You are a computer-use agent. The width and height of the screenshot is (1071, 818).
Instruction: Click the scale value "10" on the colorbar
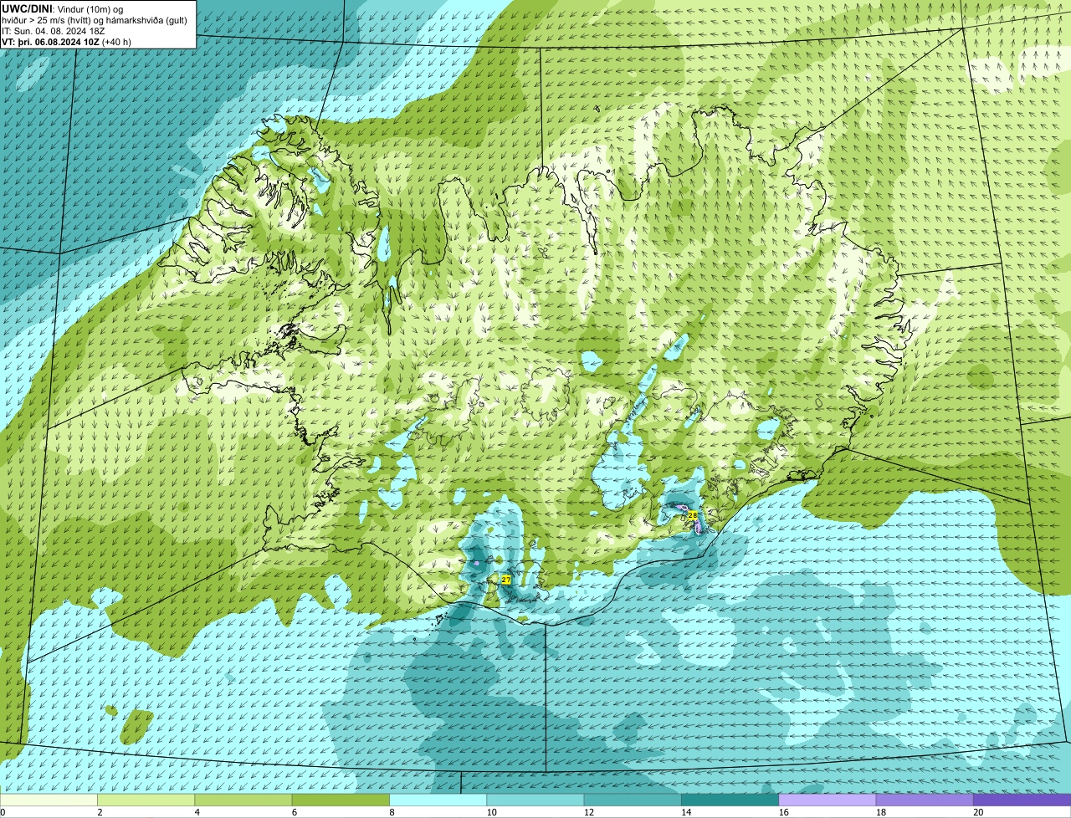coord(491,812)
